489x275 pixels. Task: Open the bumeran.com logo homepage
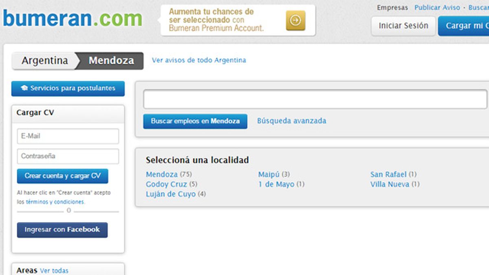tap(73, 18)
